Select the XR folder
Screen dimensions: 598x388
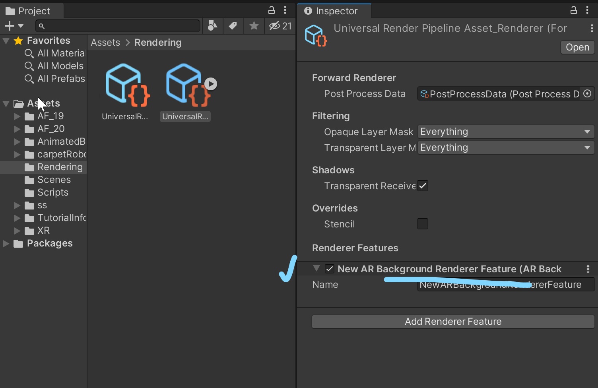37,231
